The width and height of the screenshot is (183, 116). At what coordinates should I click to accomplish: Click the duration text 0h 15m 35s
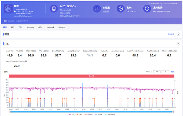131,12
